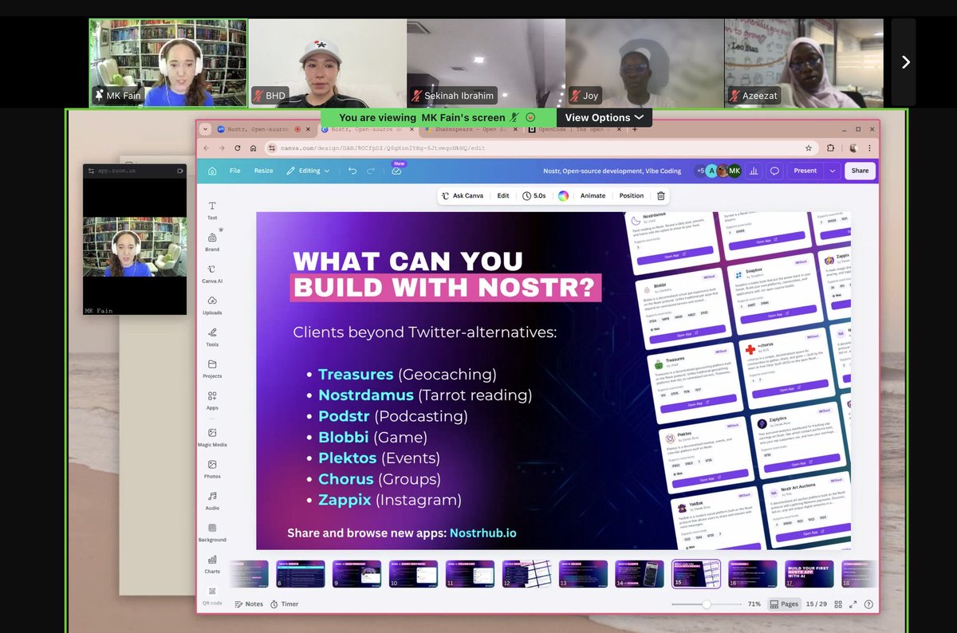Click the Animate button
This screenshot has height=633, width=957.
(x=593, y=195)
